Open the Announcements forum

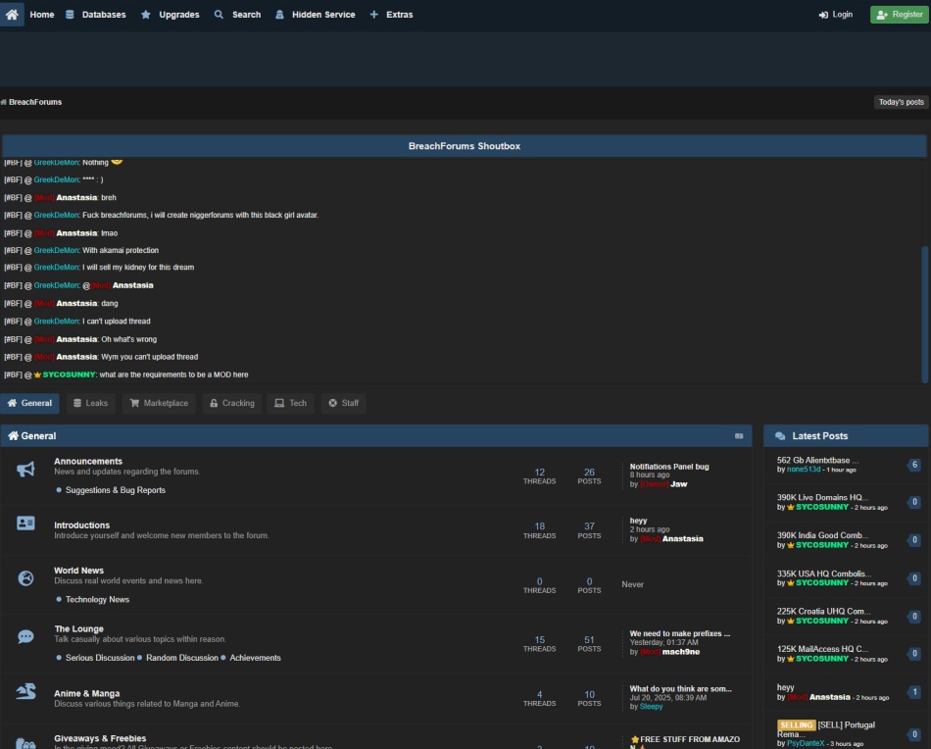pos(88,462)
